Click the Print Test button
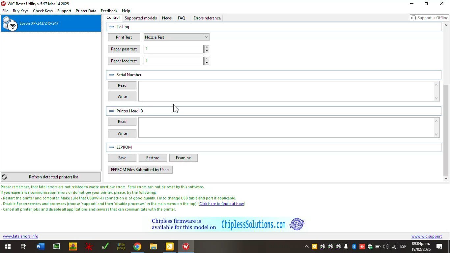450x253 pixels. (x=124, y=37)
